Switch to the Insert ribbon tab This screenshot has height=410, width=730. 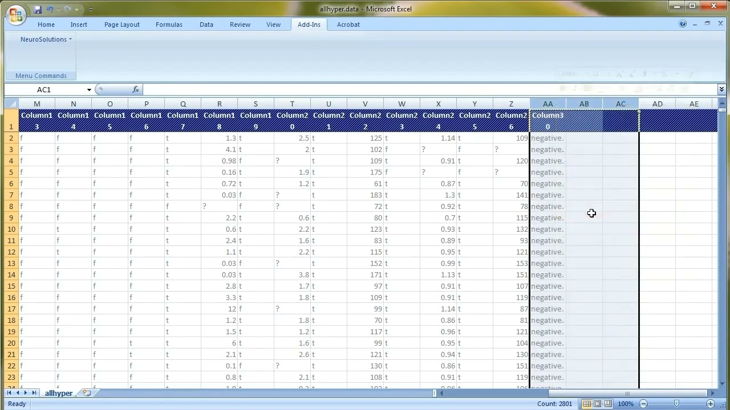click(79, 24)
